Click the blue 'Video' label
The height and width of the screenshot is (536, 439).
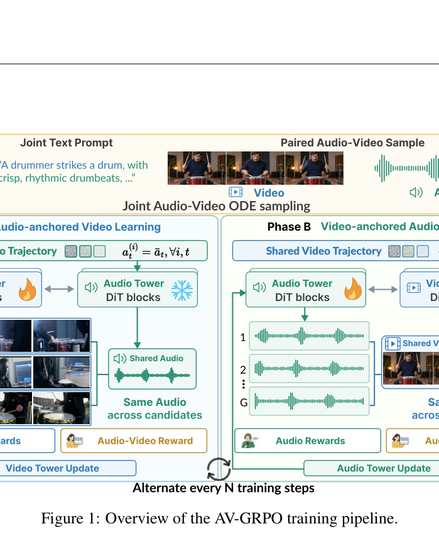(269, 193)
